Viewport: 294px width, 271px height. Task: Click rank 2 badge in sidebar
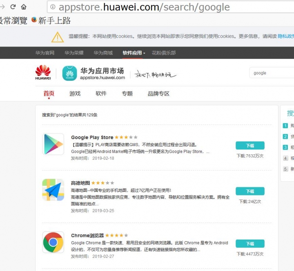pyautogui.click(x=285, y=136)
